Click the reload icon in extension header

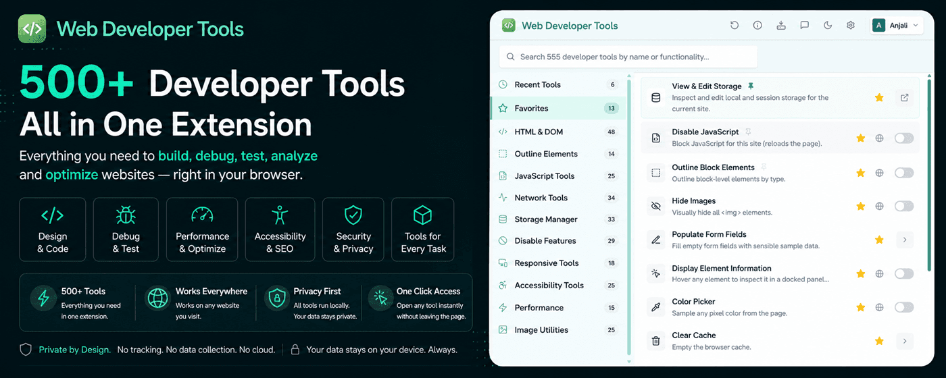(x=735, y=26)
